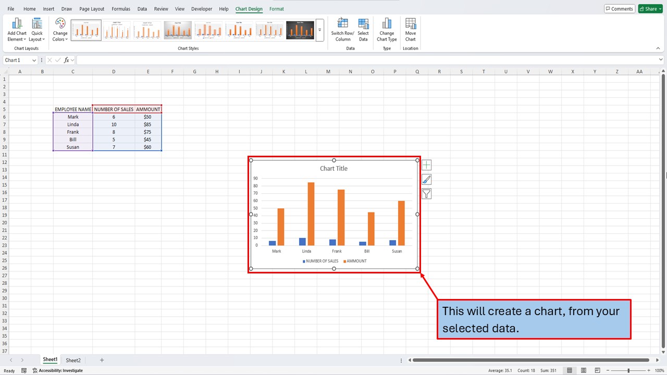Switch to Page Layout view in the status bar
667x375 pixels.
[x=583, y=370]
